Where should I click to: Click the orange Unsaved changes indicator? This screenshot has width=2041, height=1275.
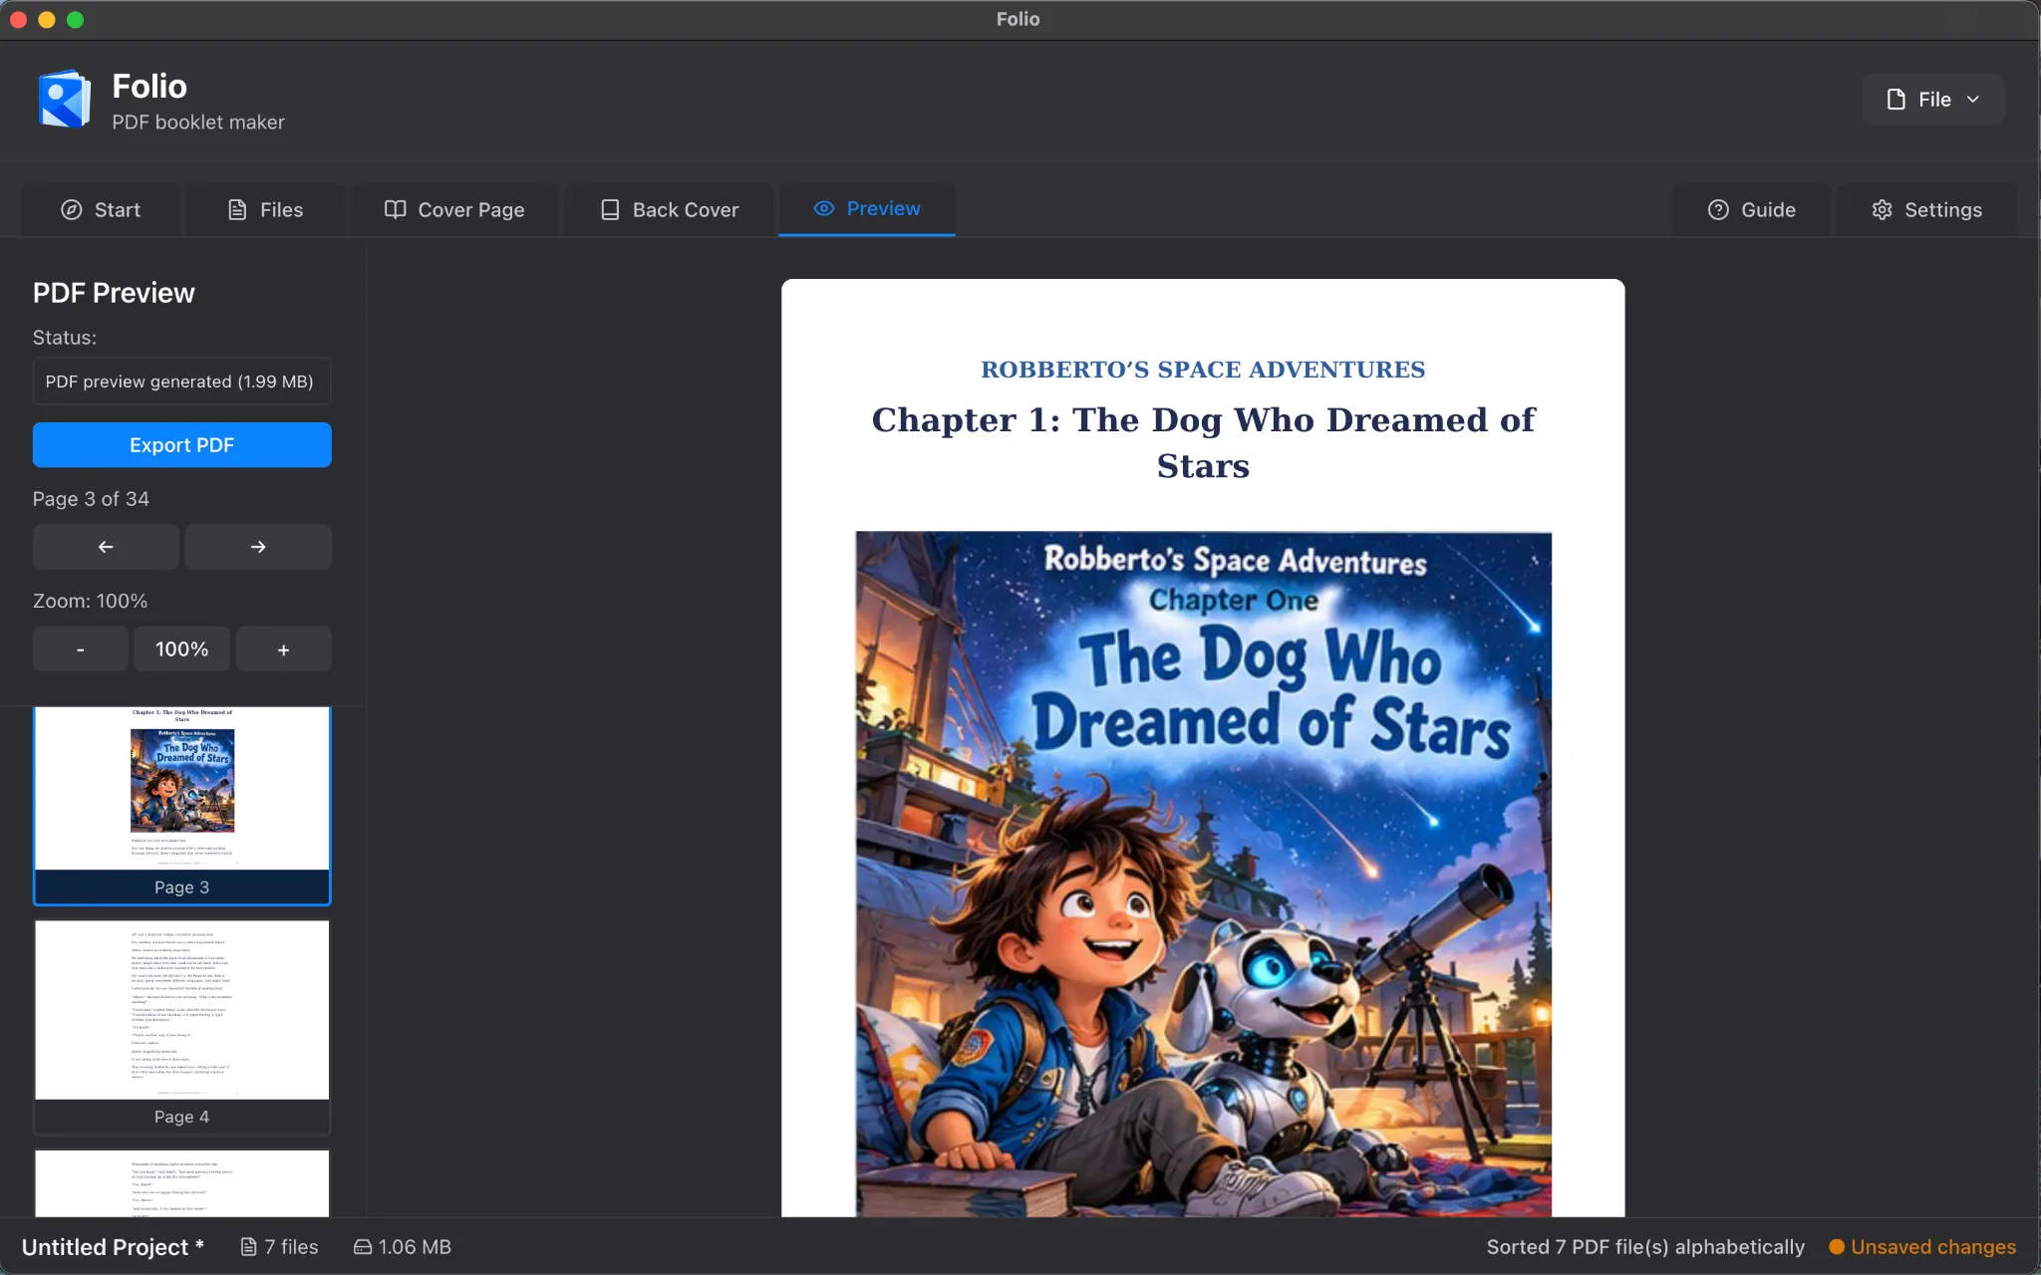pos(1922,1247)
